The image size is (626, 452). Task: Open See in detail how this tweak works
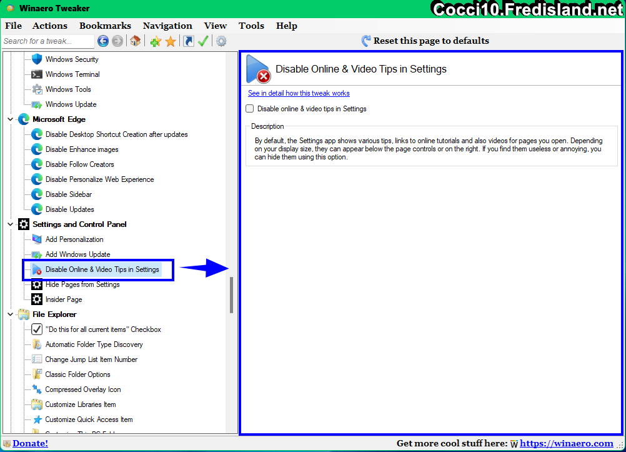(x=299, y=93)
